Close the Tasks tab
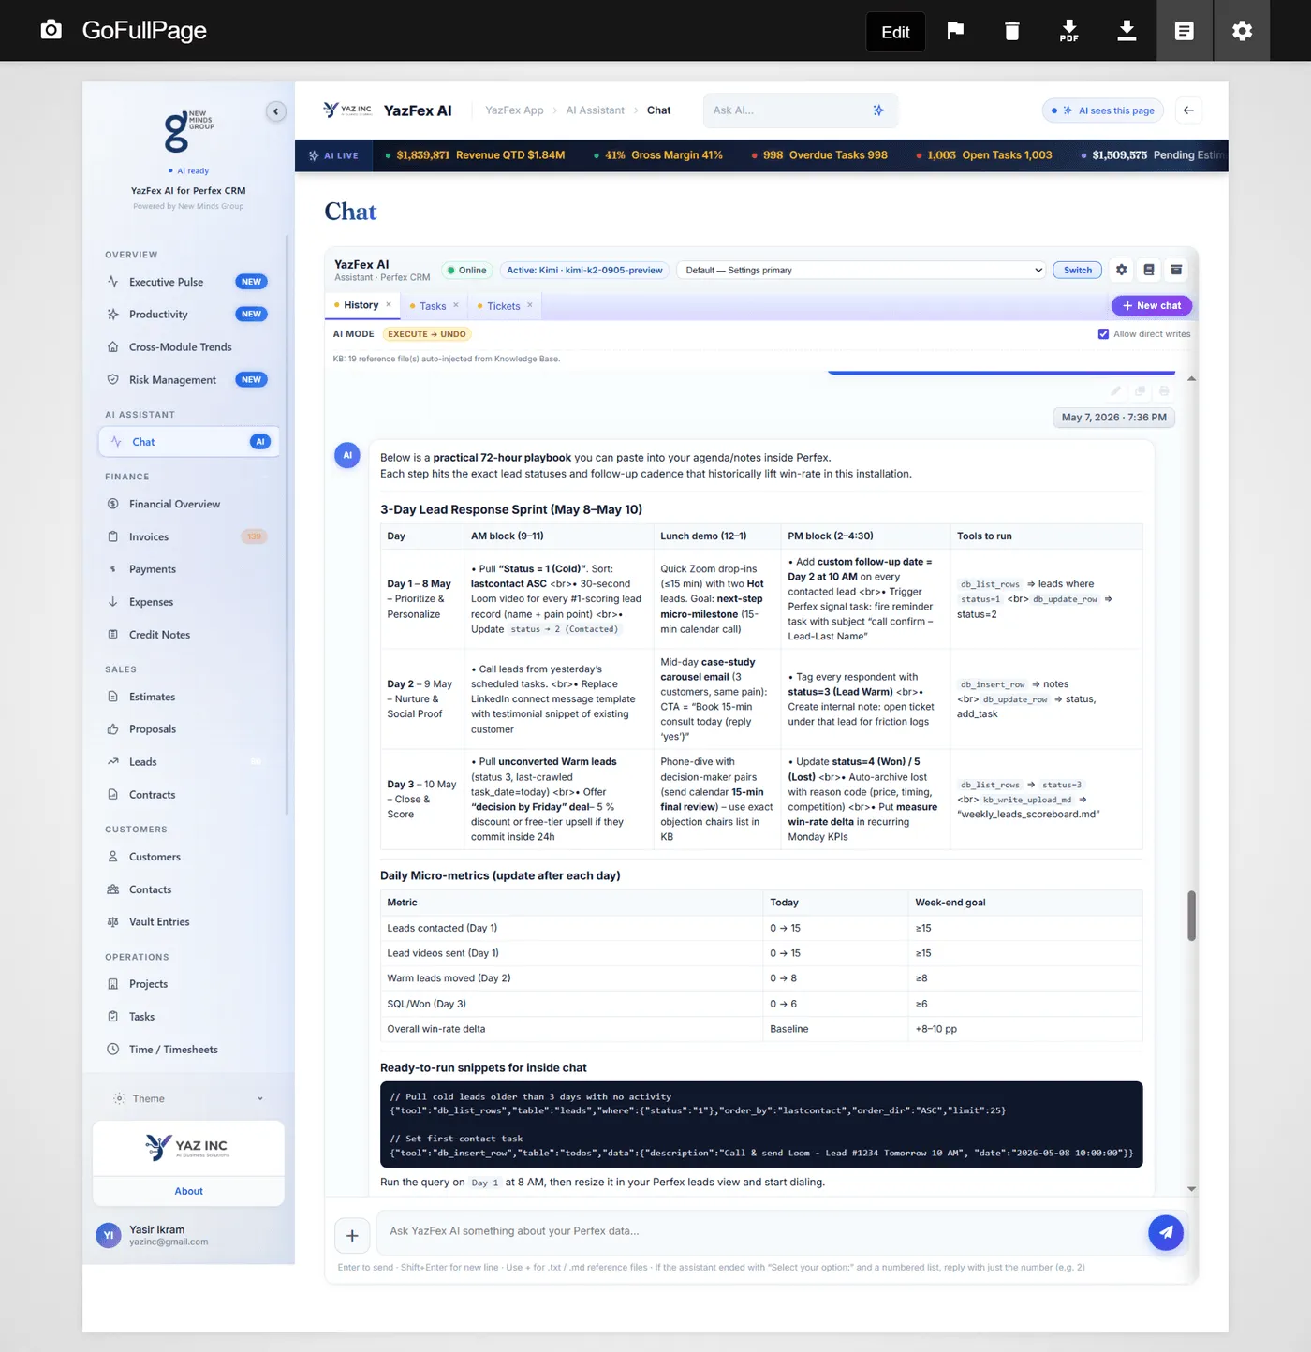 (x=456, y=305)
